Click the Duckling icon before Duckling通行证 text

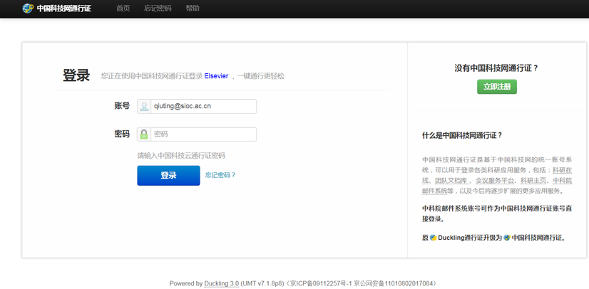(433, 238)
